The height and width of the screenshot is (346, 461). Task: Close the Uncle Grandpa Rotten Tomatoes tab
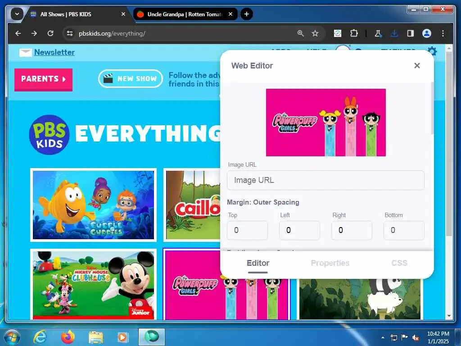pyautogui.click(x=230, y=14)
